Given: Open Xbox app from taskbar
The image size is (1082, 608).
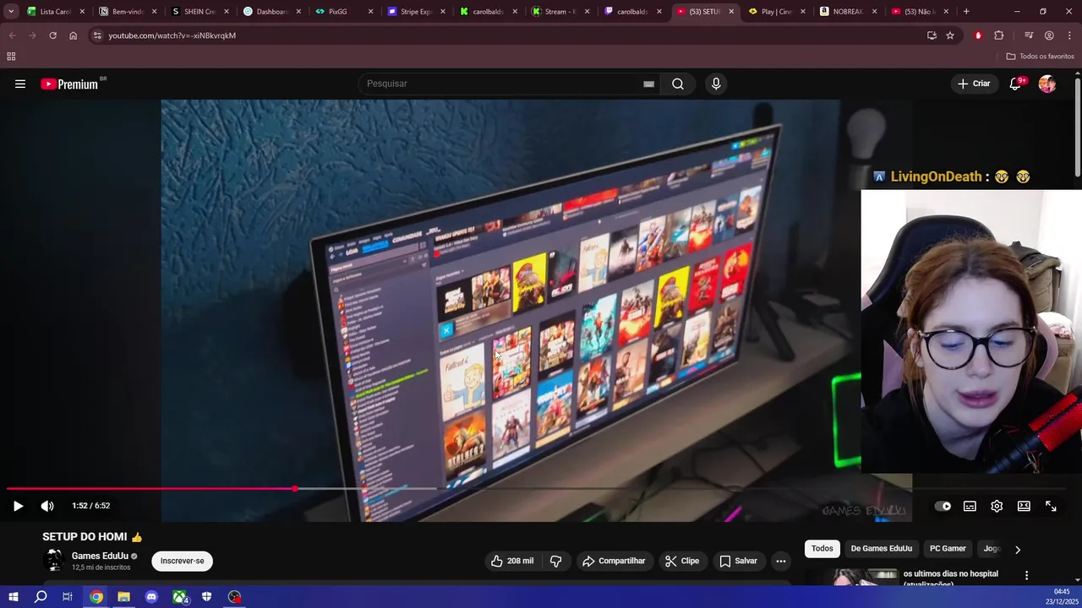Looking at the screenshot, I should [x=179, y=597].
